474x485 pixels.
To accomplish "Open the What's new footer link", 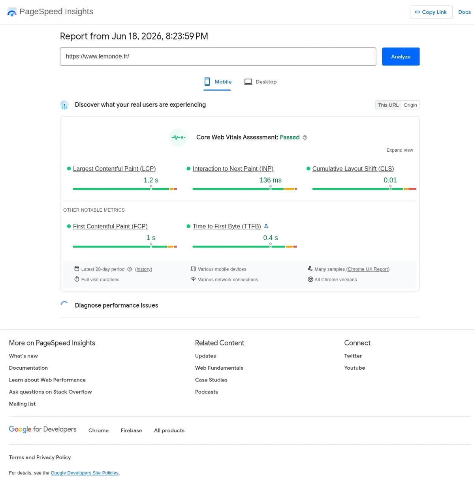I will pyautogui.click(x=23, y=356).
